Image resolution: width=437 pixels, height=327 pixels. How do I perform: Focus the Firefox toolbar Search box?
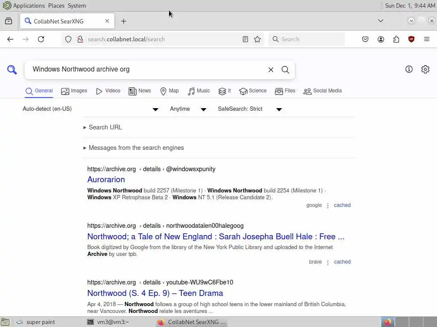306,39
